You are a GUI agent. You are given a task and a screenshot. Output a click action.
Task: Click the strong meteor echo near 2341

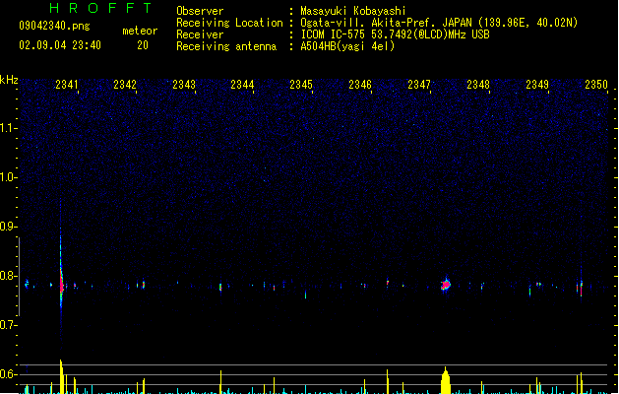point(61,284)
